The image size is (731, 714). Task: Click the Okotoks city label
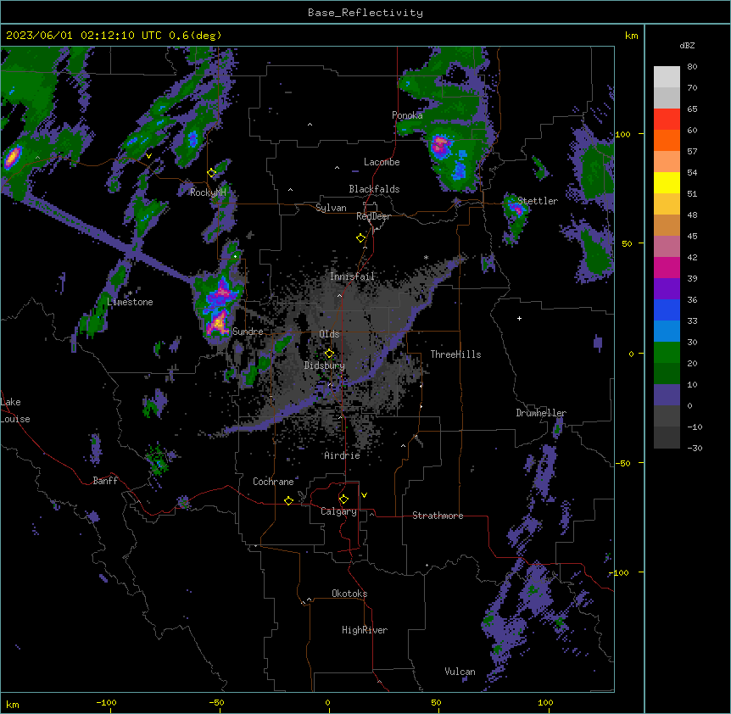pyautogui.click(x=349, y=594)
